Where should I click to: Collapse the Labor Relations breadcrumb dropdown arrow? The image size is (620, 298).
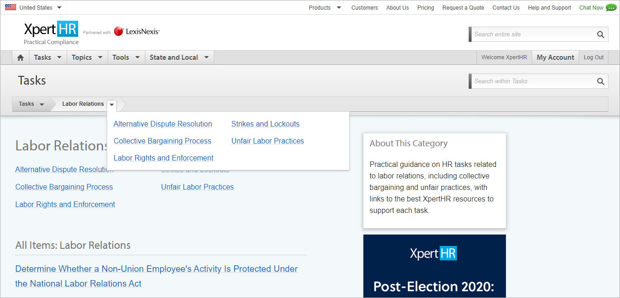coord(112,104)
